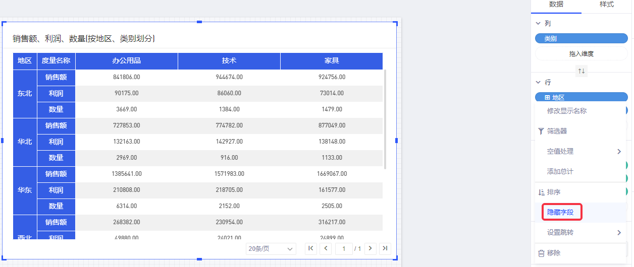634x267 pixels.
Task: Select 修改显示名称 menu option
Action: pos(566,111)
